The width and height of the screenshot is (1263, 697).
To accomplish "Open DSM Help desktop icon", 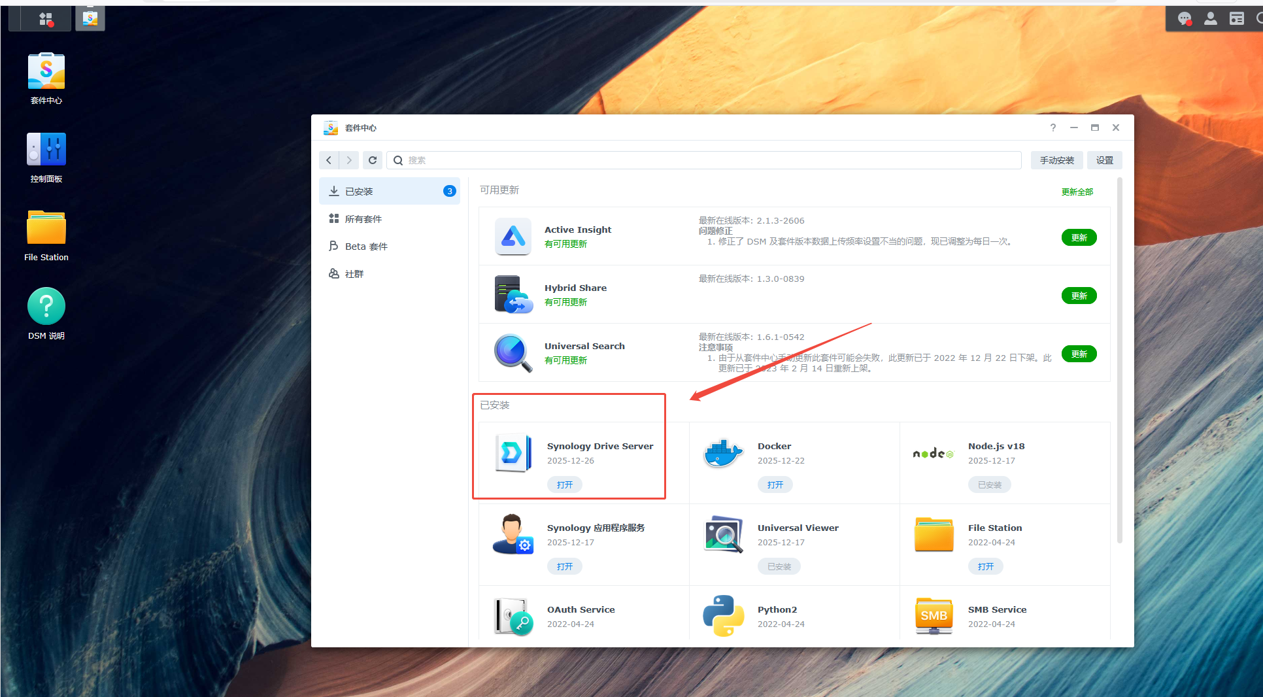I will 46,307.
